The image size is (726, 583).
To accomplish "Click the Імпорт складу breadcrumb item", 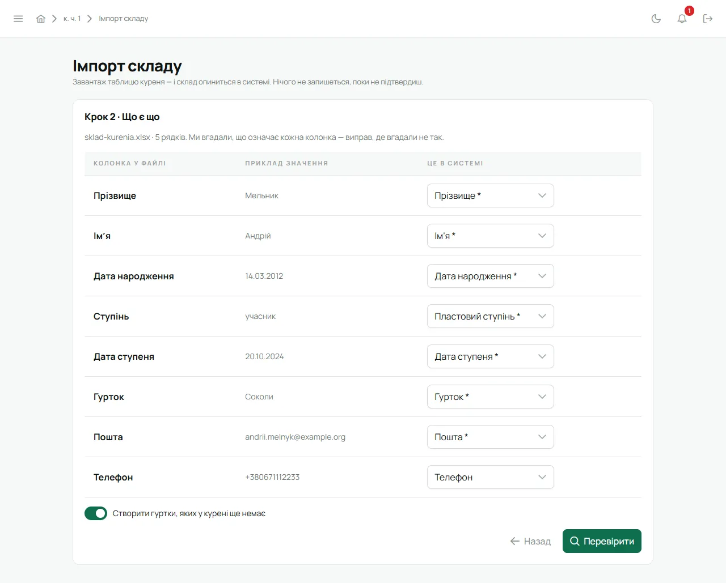I will [x=124, y=19].
